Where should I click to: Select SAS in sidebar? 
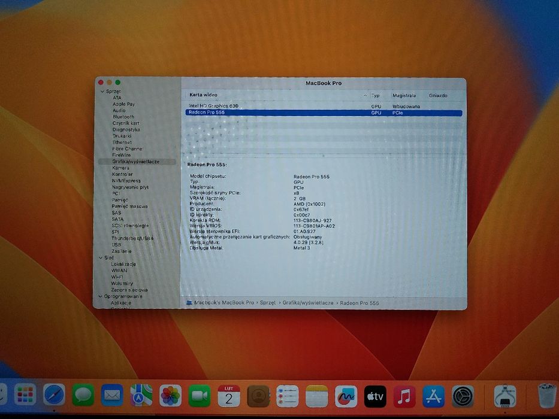[x=116, y=212]
